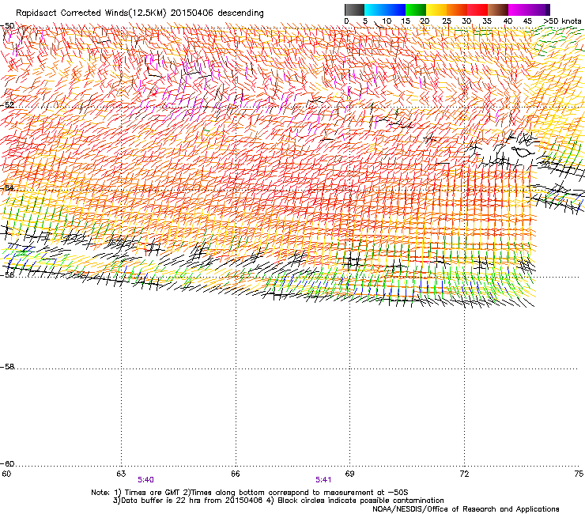Screen dimensions: 585x514
Task: Click the green 15-20 knots legend swatch
Action: point(416,9)
